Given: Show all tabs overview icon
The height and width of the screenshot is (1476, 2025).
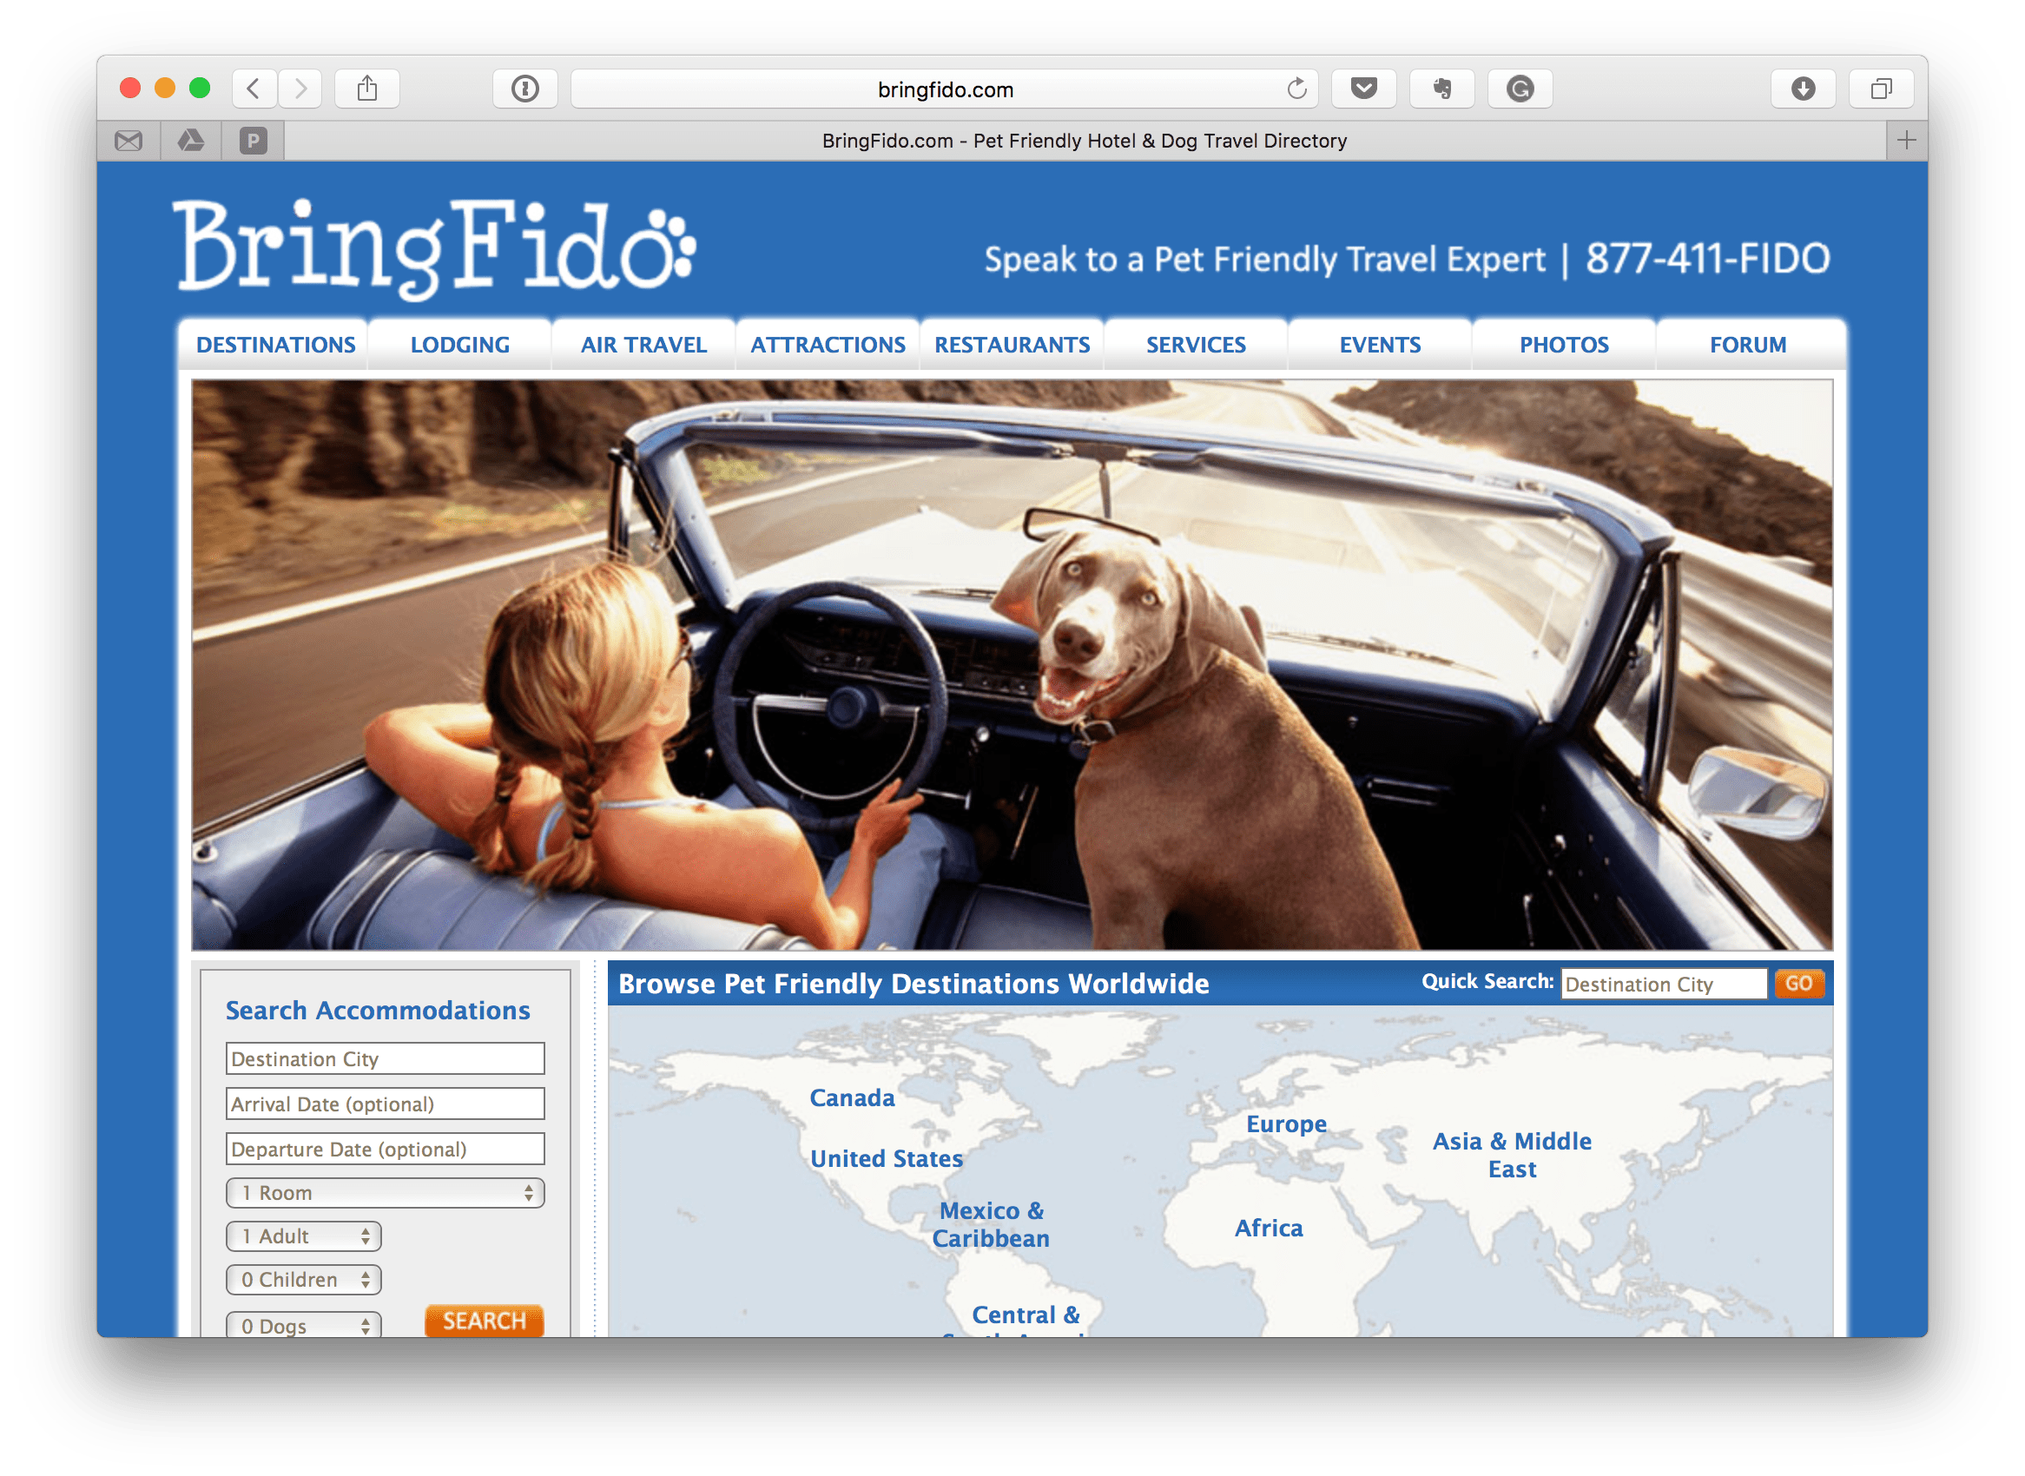Looking at the screenshot, I should (1881, 89).
